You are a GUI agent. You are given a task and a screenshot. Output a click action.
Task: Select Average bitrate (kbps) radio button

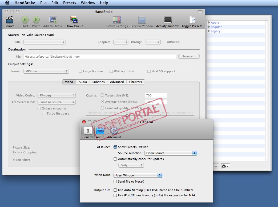pyautogui.click(x=102, y=102)
